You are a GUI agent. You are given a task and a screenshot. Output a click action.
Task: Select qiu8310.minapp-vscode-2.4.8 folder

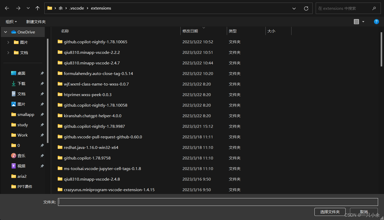tap(92, 179)
